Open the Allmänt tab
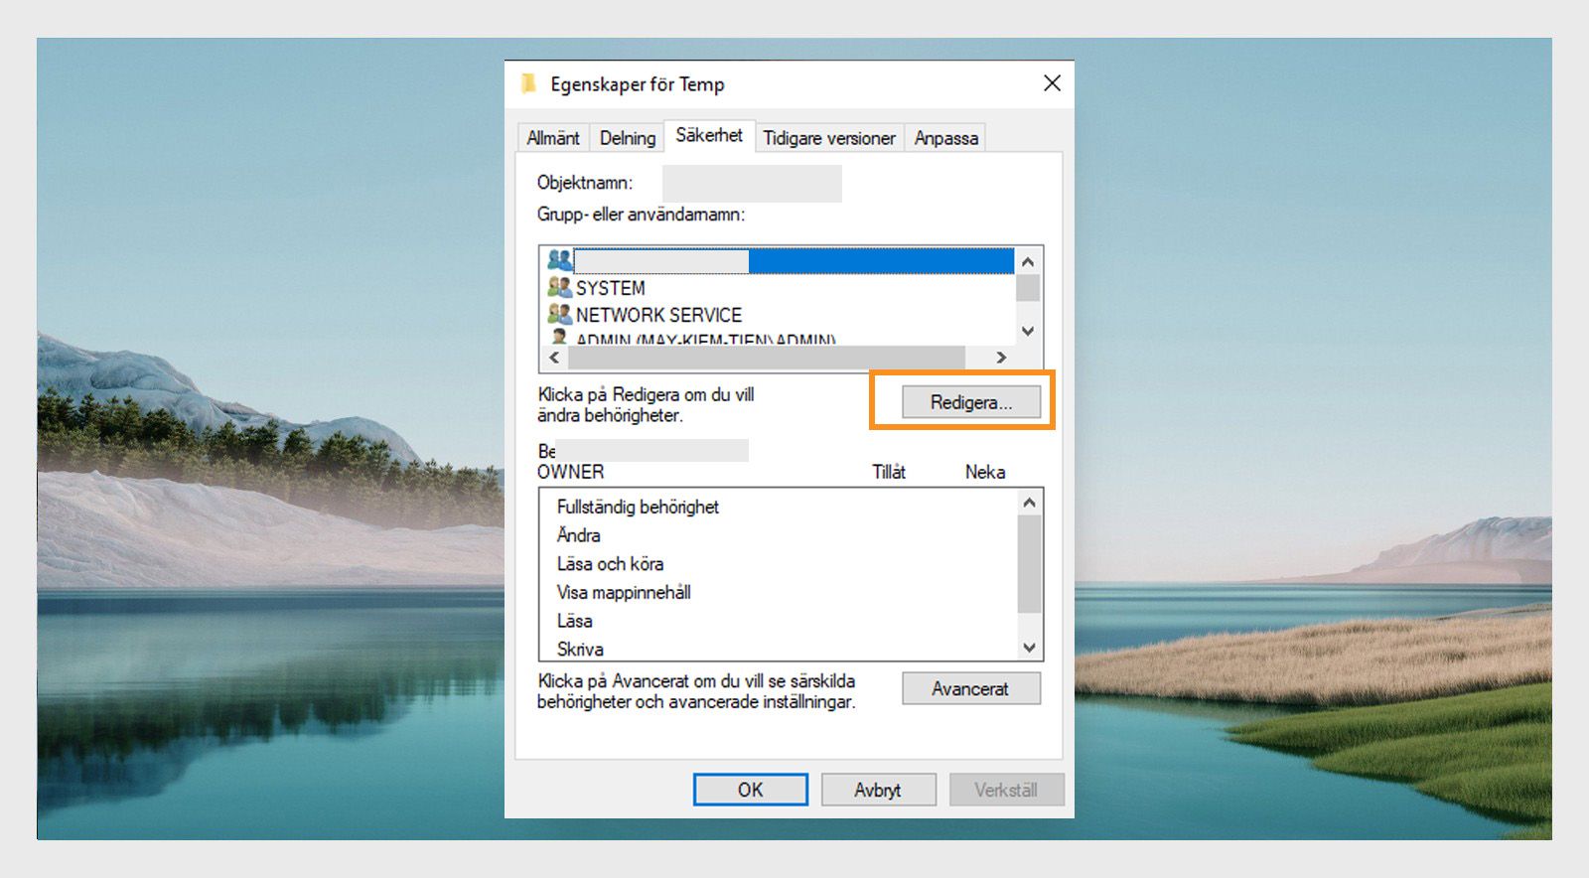The width and height of the screenshot is (1589, 878). coord(553,138)
